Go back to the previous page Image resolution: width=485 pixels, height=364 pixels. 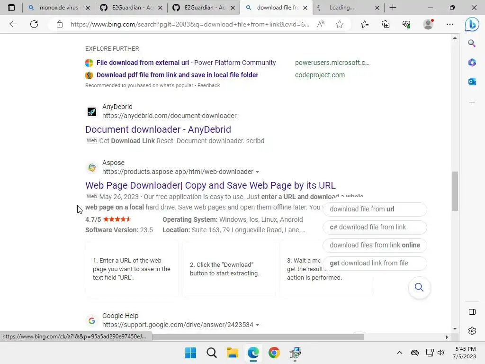coord(13,24)
